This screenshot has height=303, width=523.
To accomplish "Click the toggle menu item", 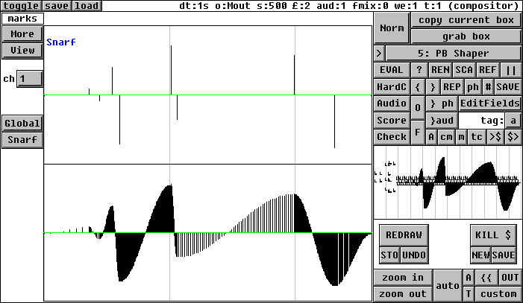I will coord(20,6).
